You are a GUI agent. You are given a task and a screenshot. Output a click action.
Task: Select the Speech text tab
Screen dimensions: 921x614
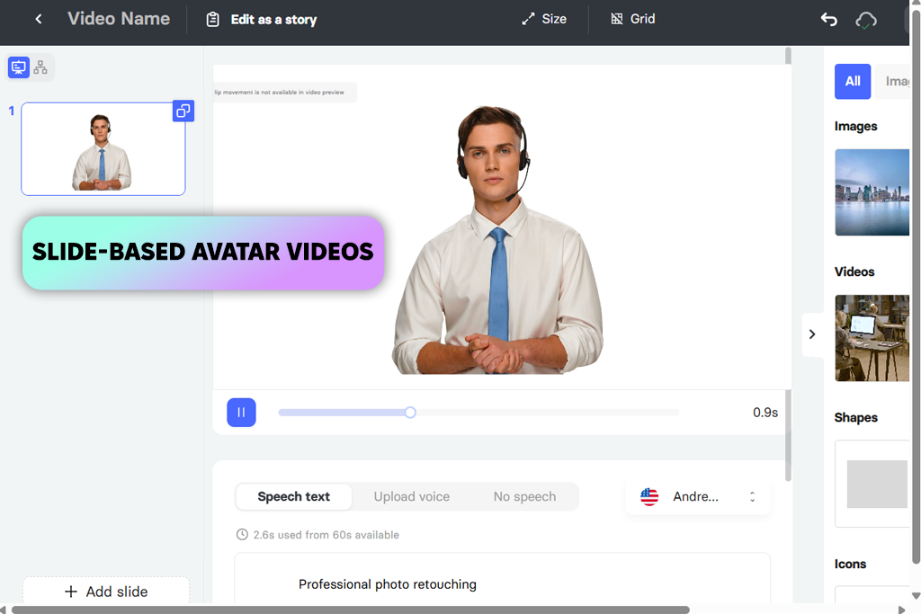click(x=294, y=496)
